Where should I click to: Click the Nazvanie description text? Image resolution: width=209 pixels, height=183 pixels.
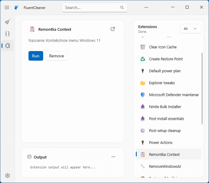tap(64, 40)
